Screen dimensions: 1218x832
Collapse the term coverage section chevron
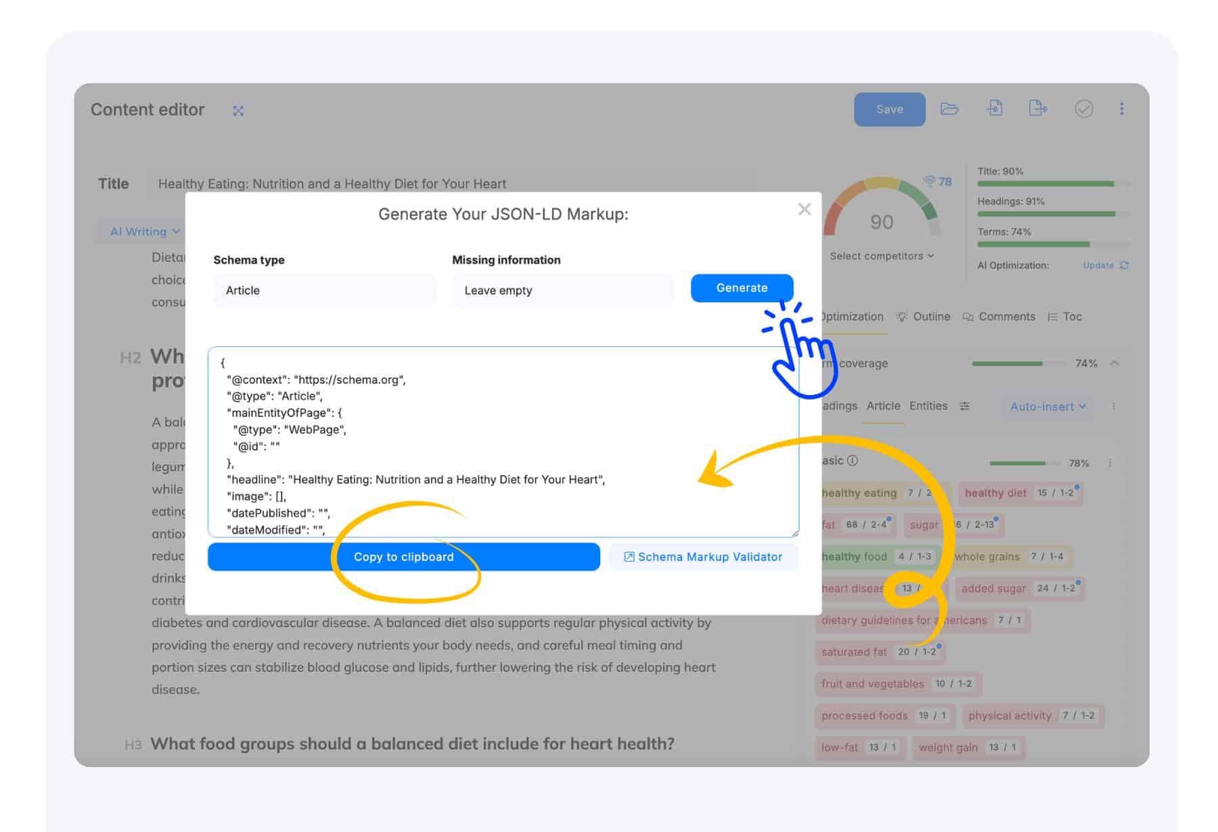pos(1114,363)
